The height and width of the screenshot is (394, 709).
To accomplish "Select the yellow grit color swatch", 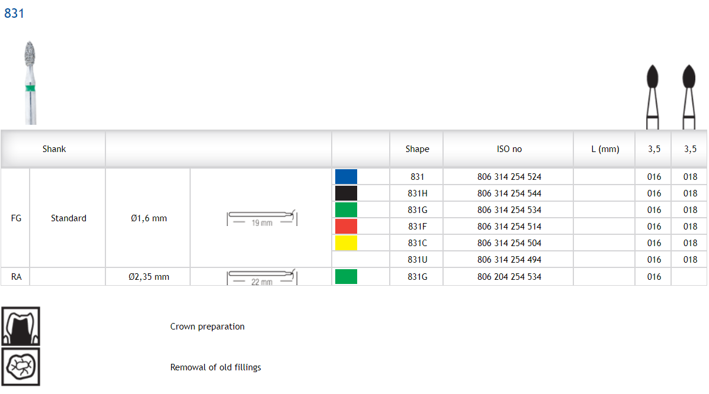I will pyautogui.click(x=346, y=243).
